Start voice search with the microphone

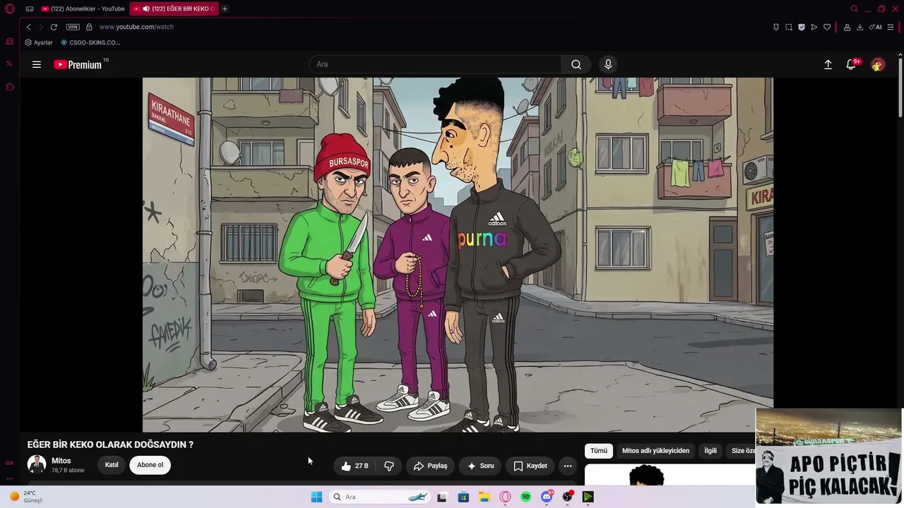click(608, 64)
